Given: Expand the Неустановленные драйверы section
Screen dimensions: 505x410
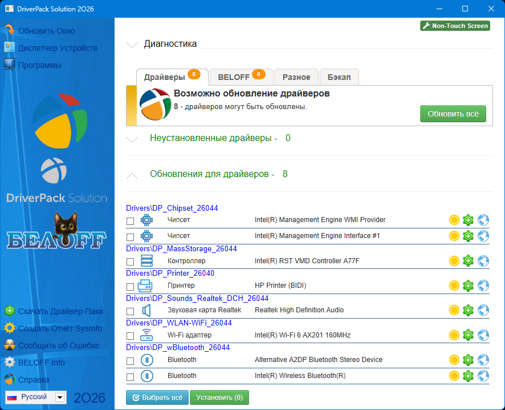Looking at the screenshot, I should coord(132,140).
